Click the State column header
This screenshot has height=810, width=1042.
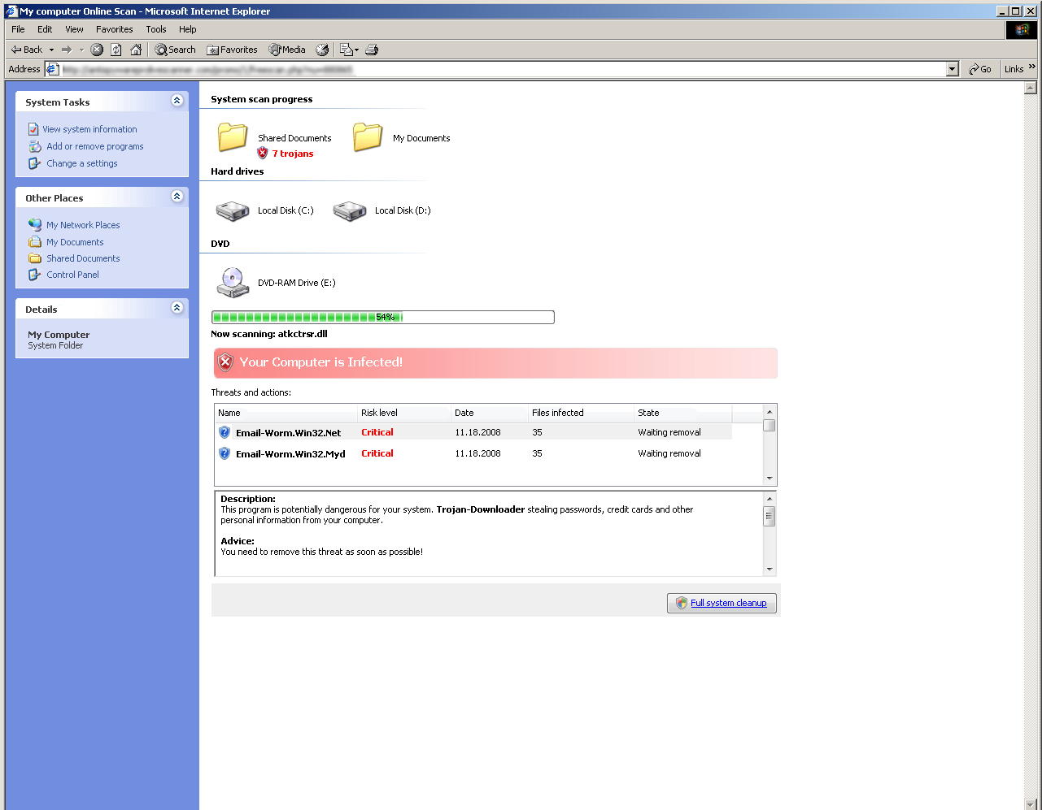682,413
